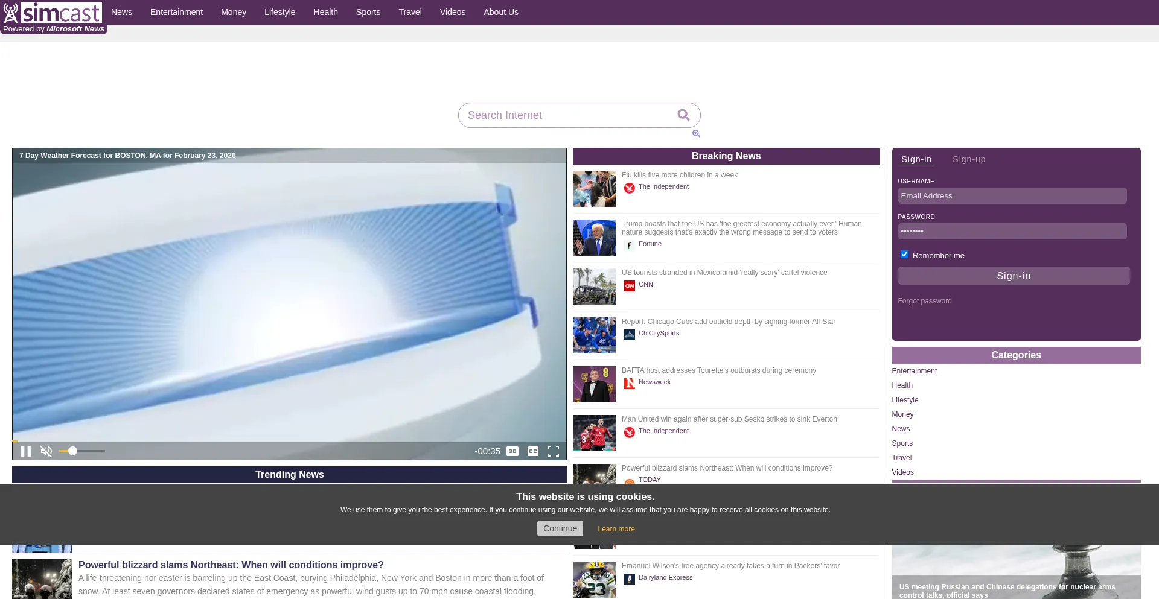Open Learn more about cookies
The height and width of the screenshot is (599, 1159).
[x=616, y=529]
